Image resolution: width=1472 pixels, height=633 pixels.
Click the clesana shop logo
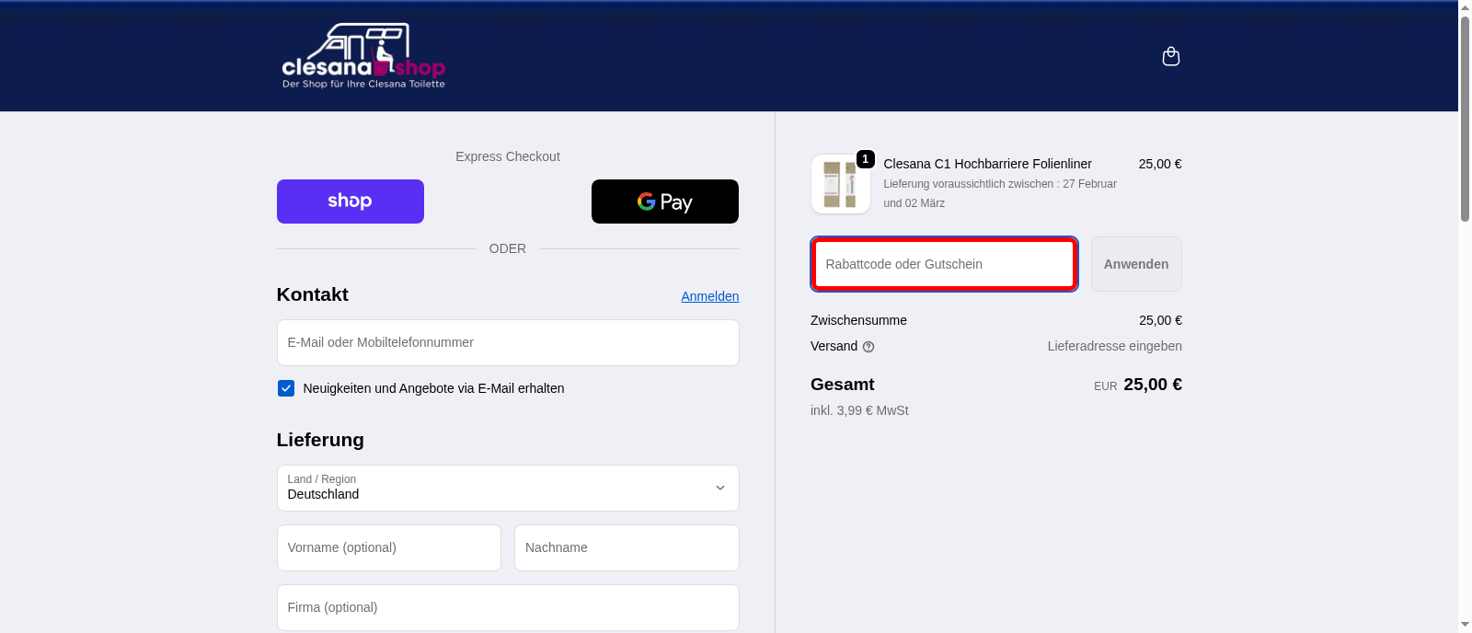(363, 56)
